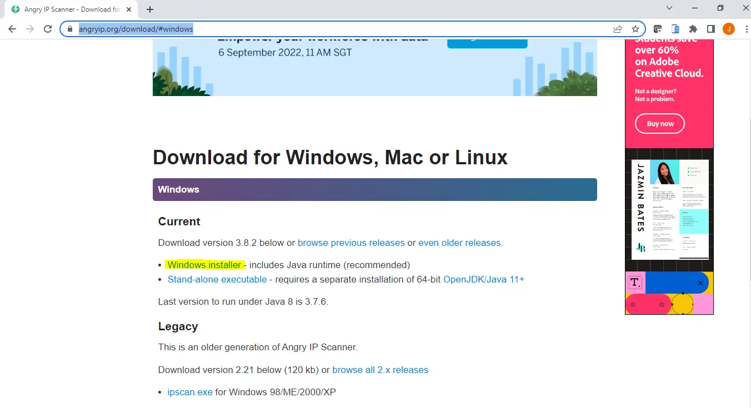Open browse all 2.x releases link
This screenshot has width=751, height=408.
tap(380, 370)
